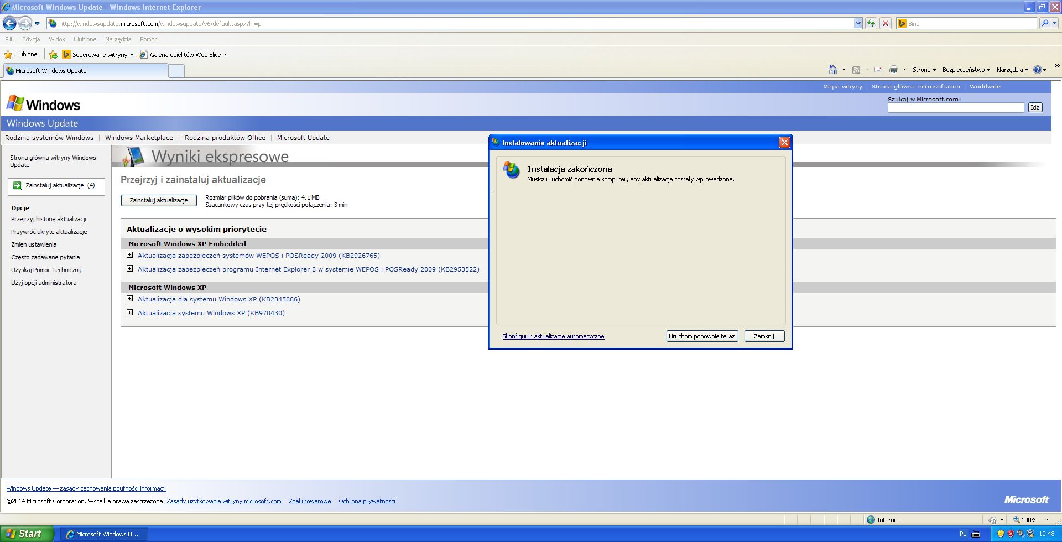Open Rodzina produktów Office navigation link
Screen dimensions: 1062x542
click(225, 138)
